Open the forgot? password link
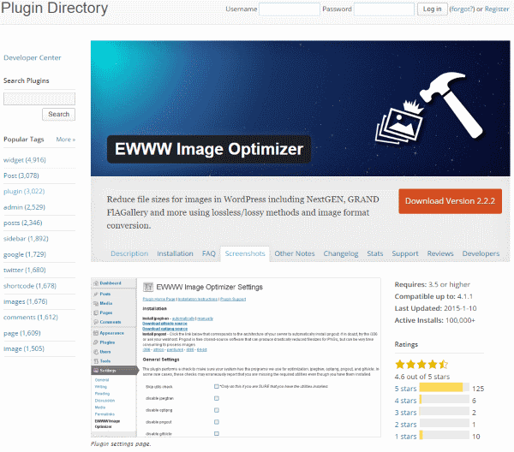Image resolution: width=514 pixels, height=452 pixels. click(463, 9)
